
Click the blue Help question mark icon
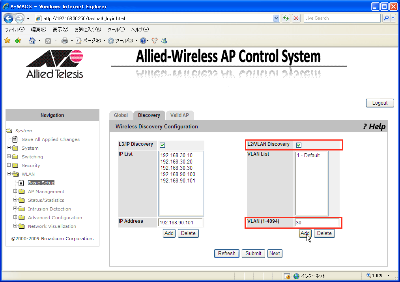[x=143, y=41]
